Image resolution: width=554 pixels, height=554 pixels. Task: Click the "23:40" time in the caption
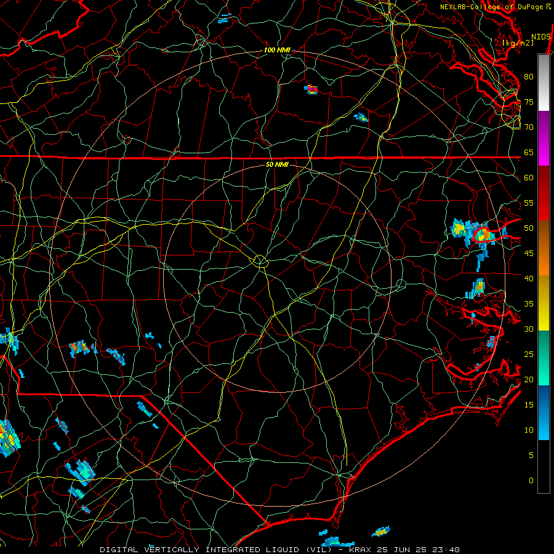446,550
